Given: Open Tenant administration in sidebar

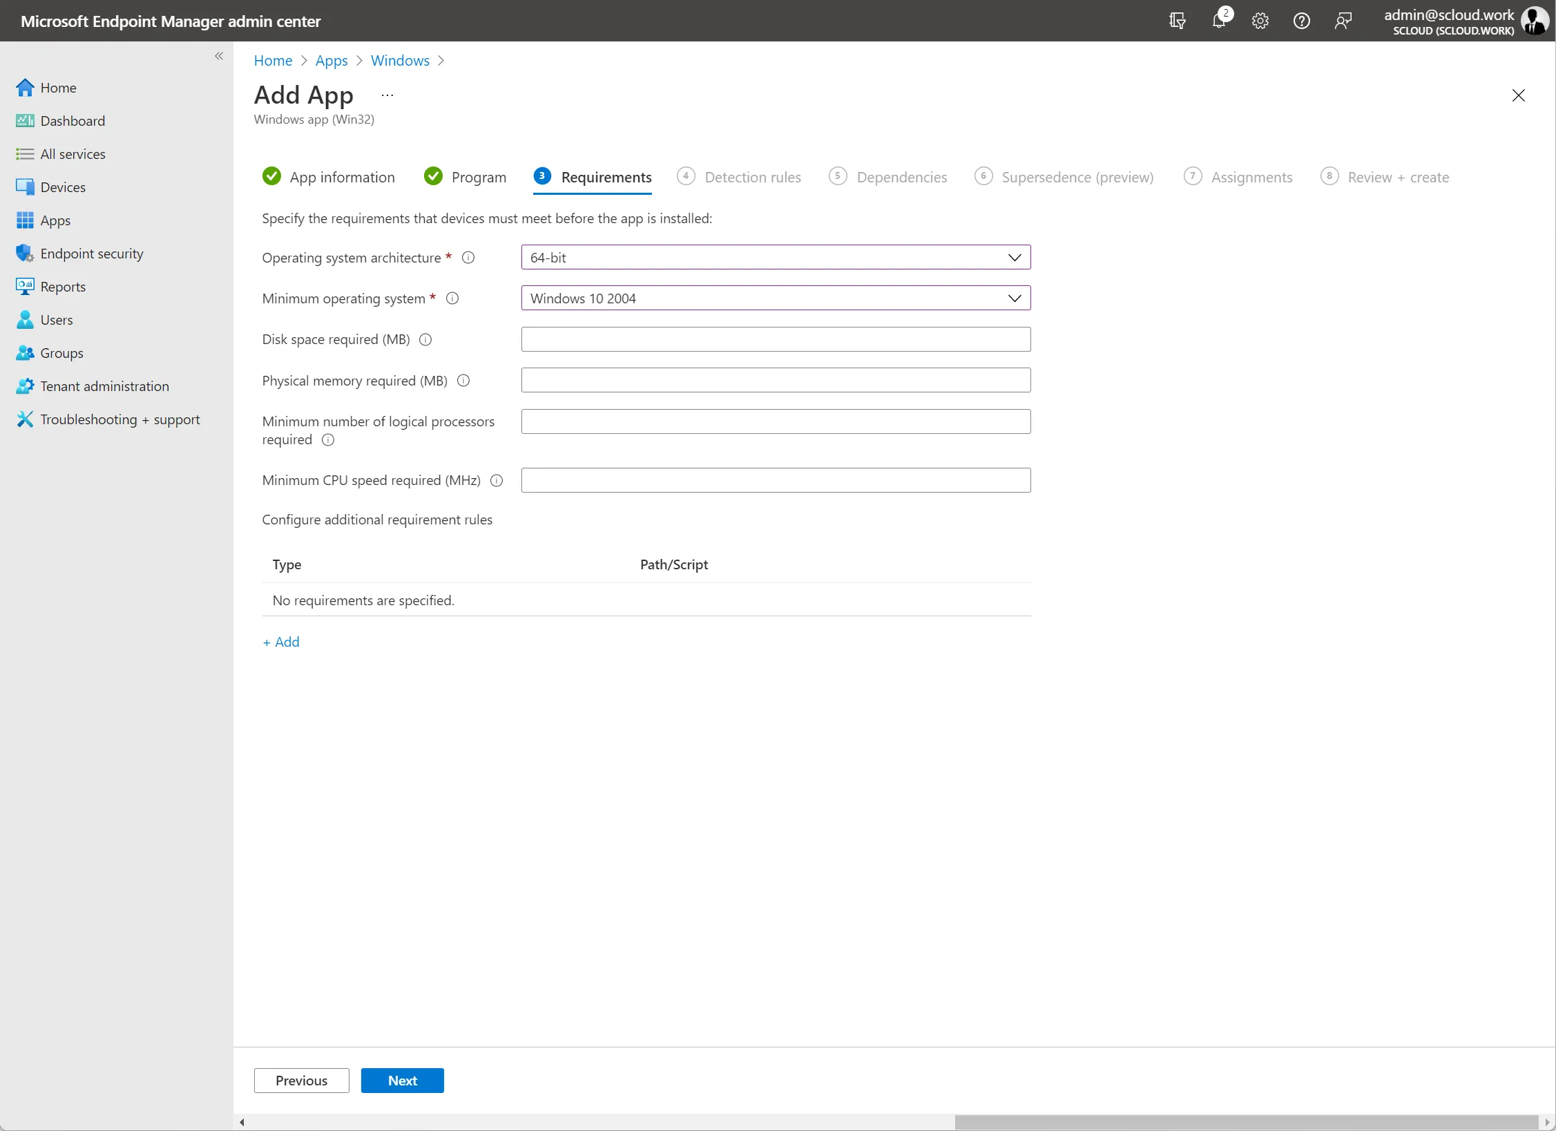Looking at the screenshot, I should (104, 386).
